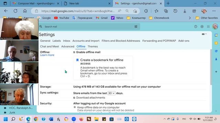Click browser Back arrow
This screenshot has width=220, height=123.
6,11
